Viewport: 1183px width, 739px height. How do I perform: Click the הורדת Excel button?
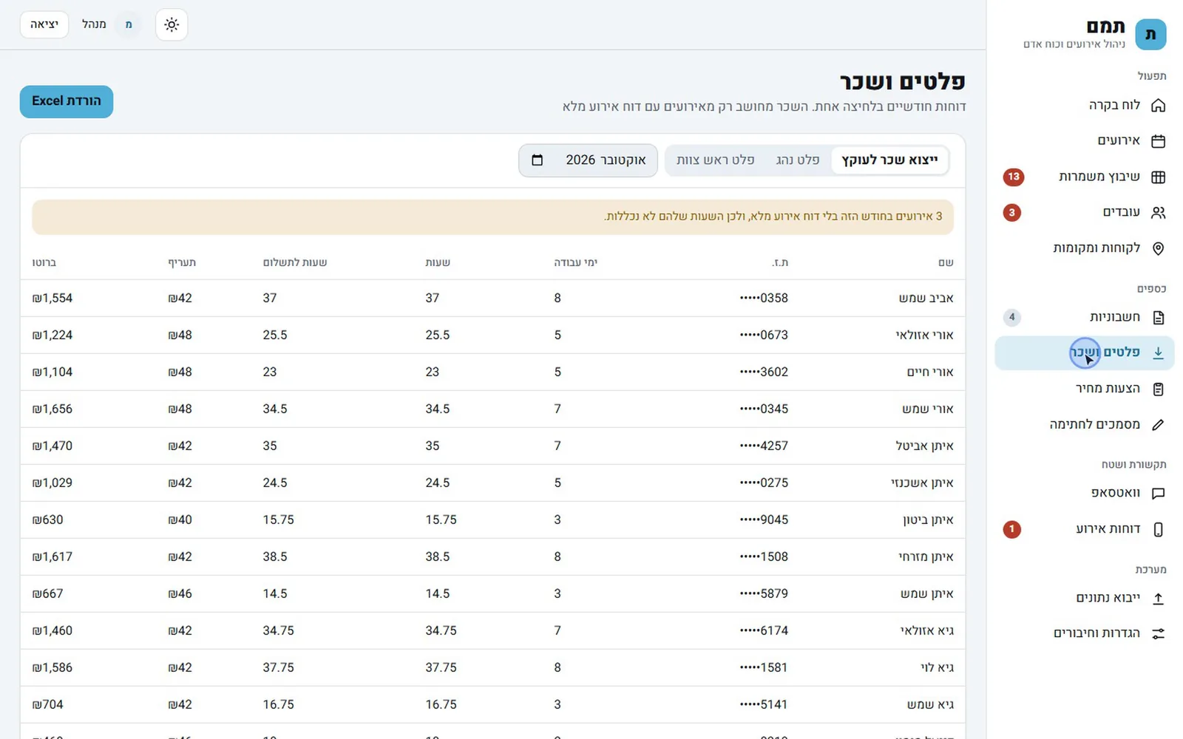tap(67, 101)
